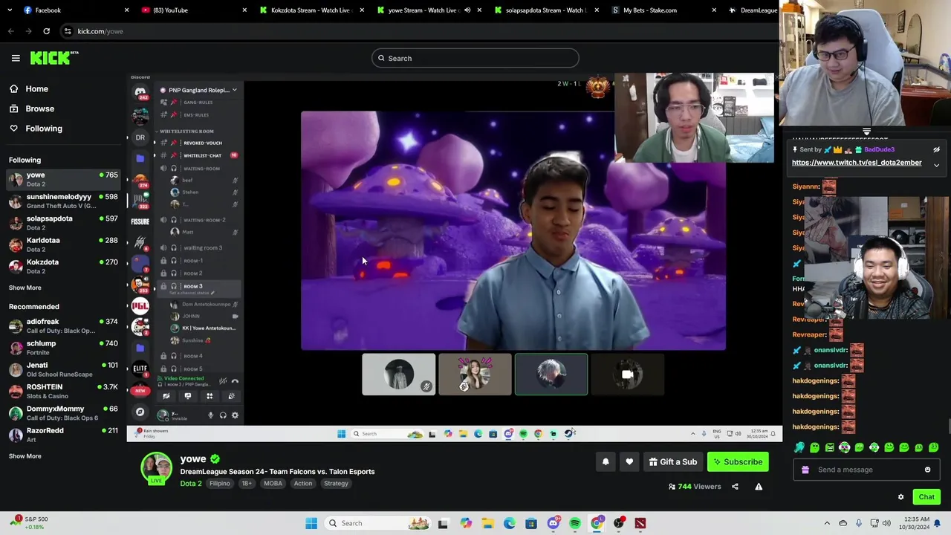Show more recommended channels

point(25,456)
